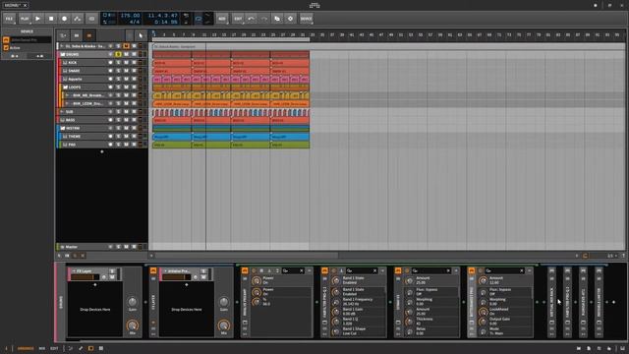Toggle the arranger loop button
Screen dimensions: 629x354
click(x=199, y=19)
